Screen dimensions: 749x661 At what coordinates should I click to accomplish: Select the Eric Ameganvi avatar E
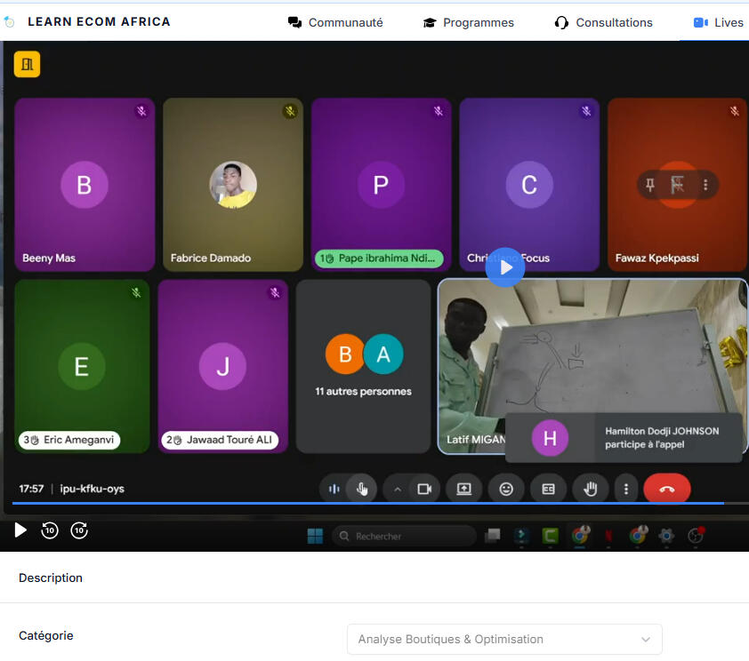(x=82, y=366)
